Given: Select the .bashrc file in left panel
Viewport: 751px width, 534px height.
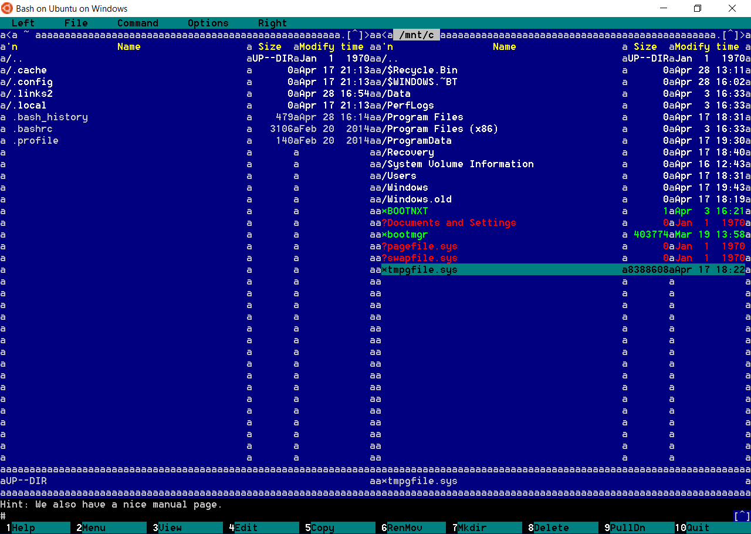Looking at the screenshot, I should coord(35,129).
